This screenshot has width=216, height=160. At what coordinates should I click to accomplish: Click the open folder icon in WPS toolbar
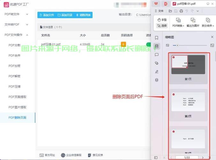coord(170,11)
